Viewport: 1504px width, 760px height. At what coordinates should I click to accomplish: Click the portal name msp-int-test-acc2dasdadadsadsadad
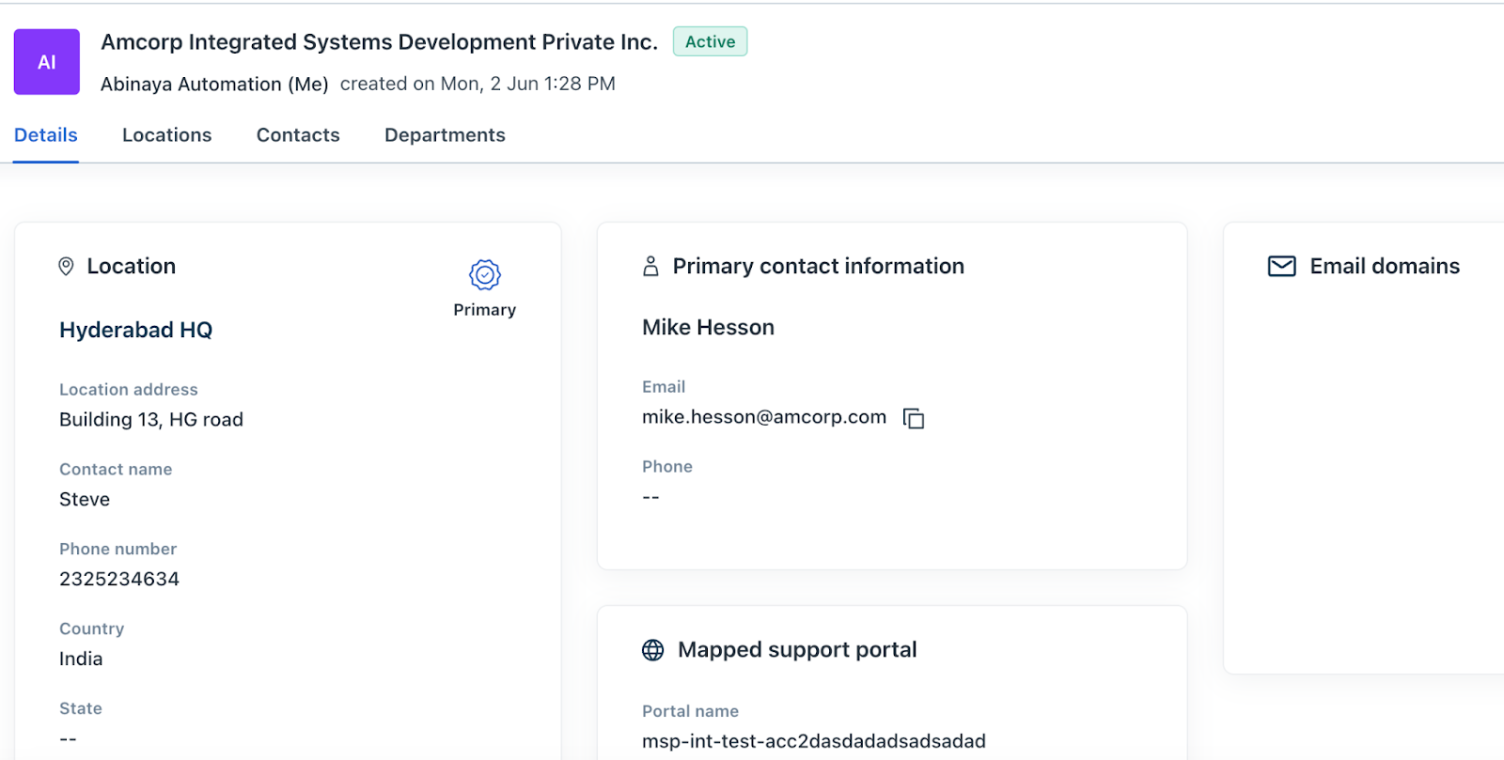pyautogui.click(x=814, y=741)
